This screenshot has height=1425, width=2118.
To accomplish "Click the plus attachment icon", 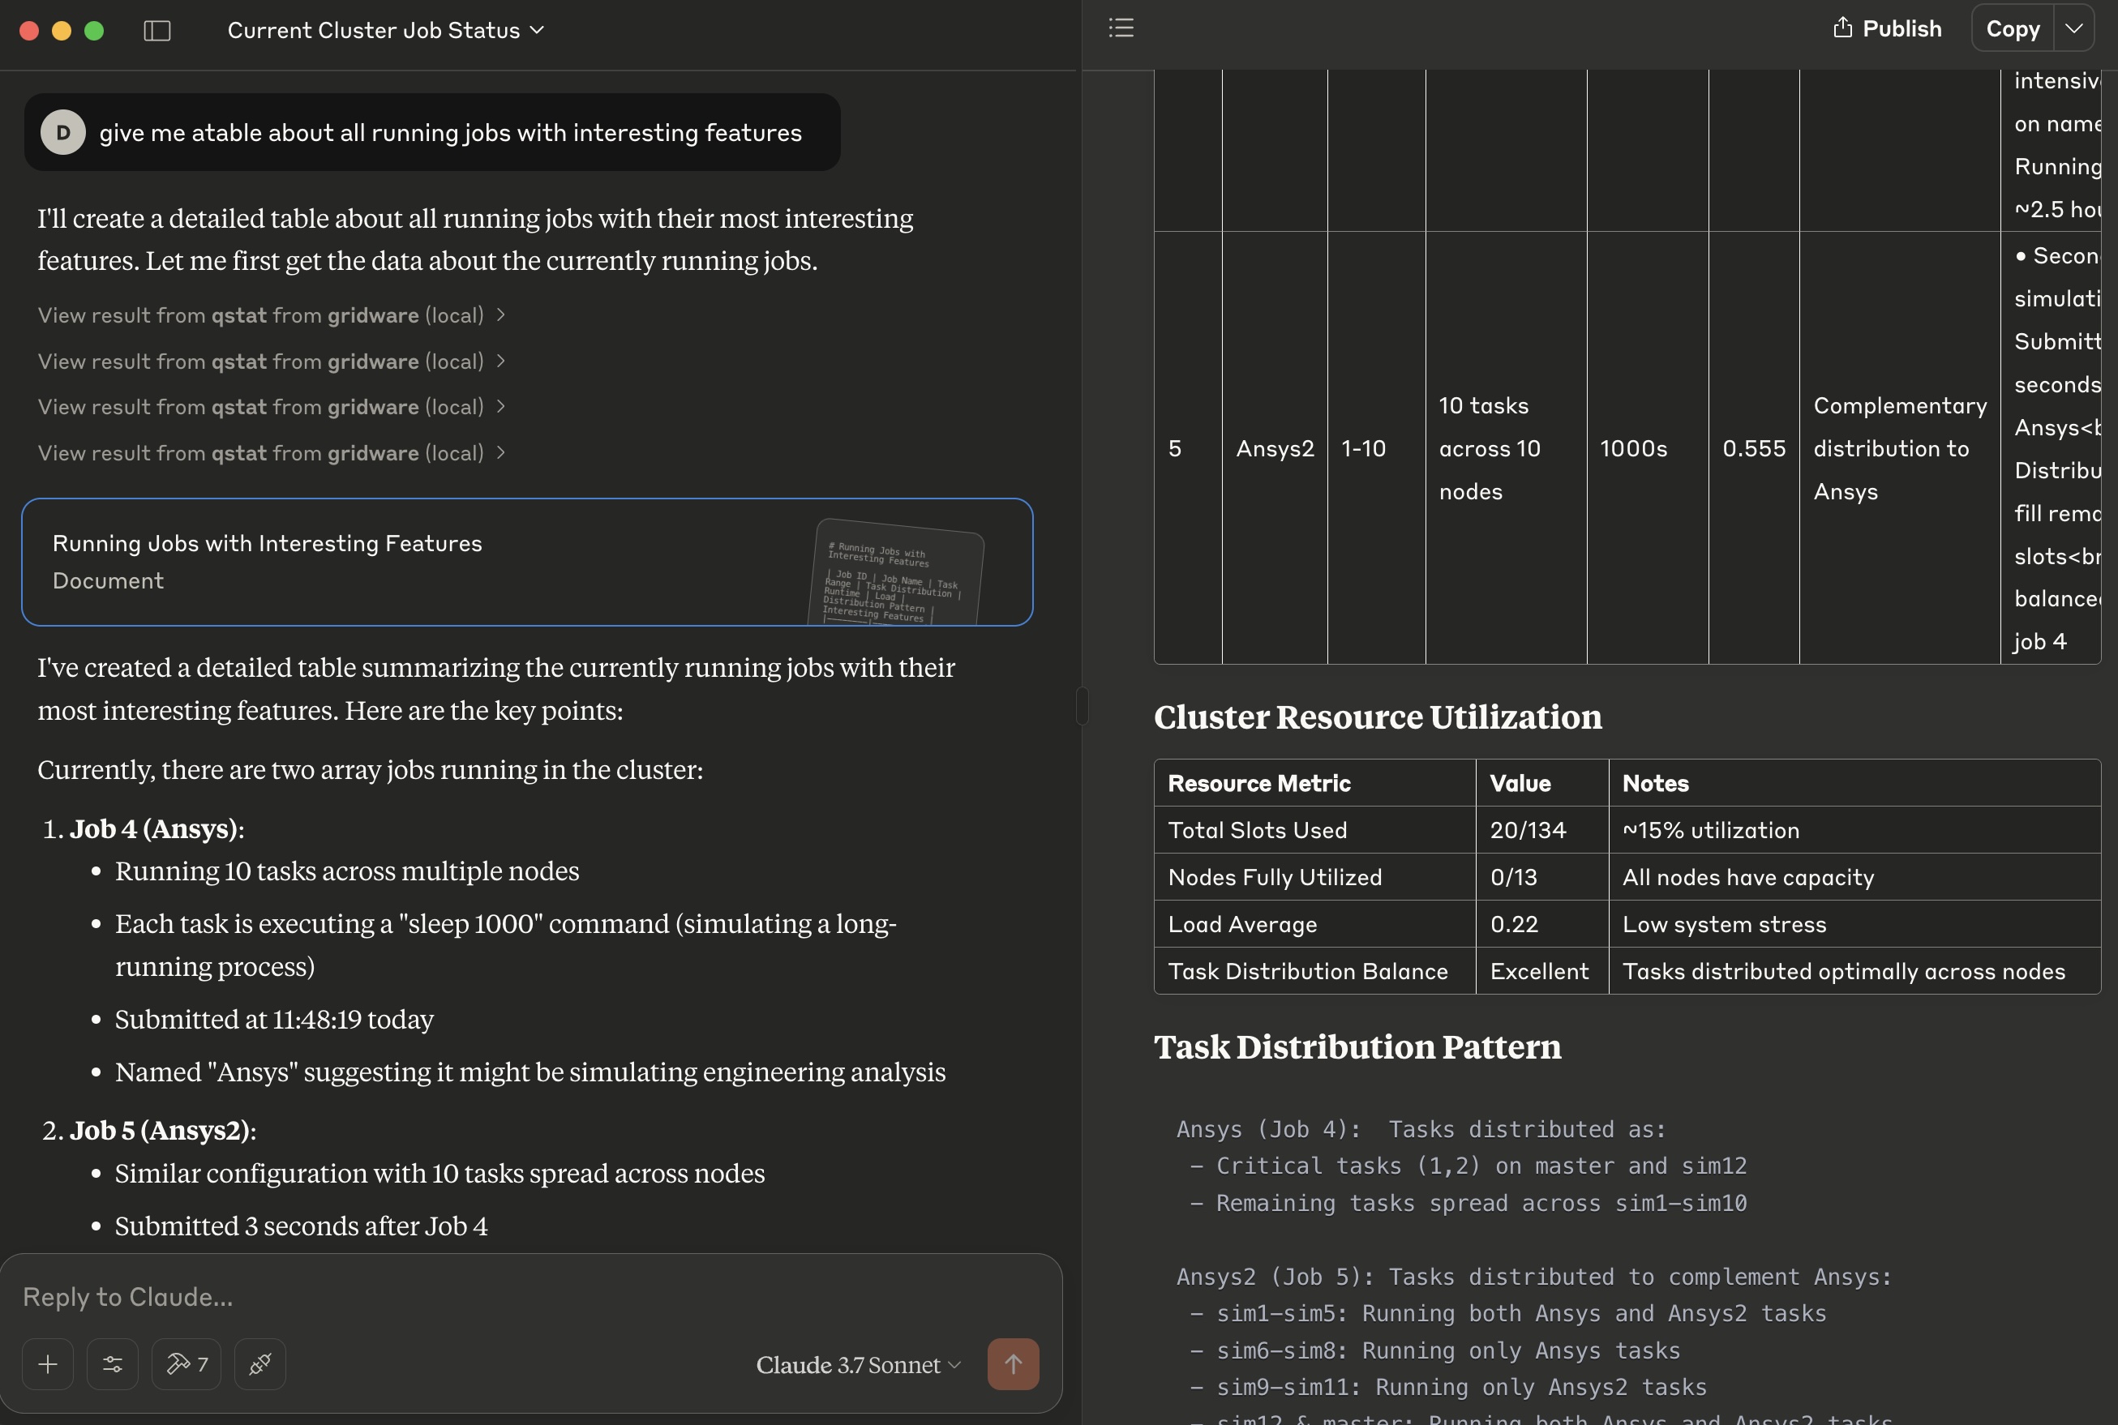I will point(48,1364).
